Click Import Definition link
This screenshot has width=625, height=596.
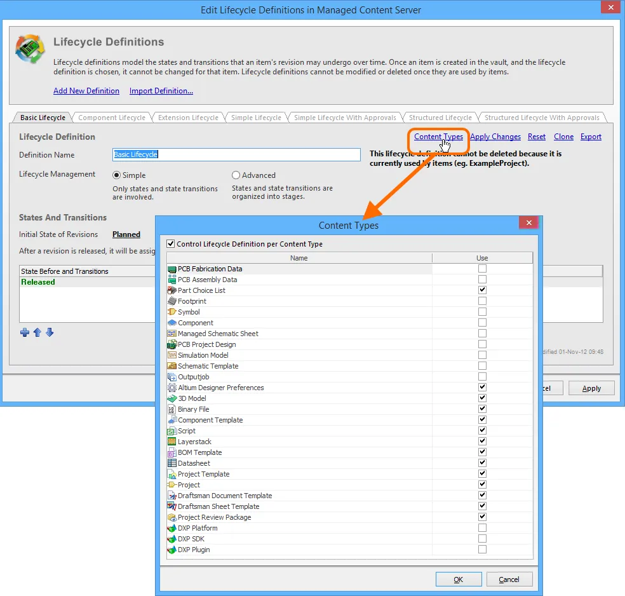pyautogui.click(x=161, y=91)
